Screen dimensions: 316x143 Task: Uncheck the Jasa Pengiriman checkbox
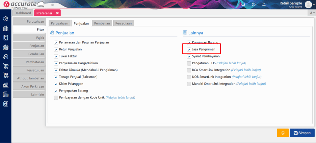click(x=189, y=50)
